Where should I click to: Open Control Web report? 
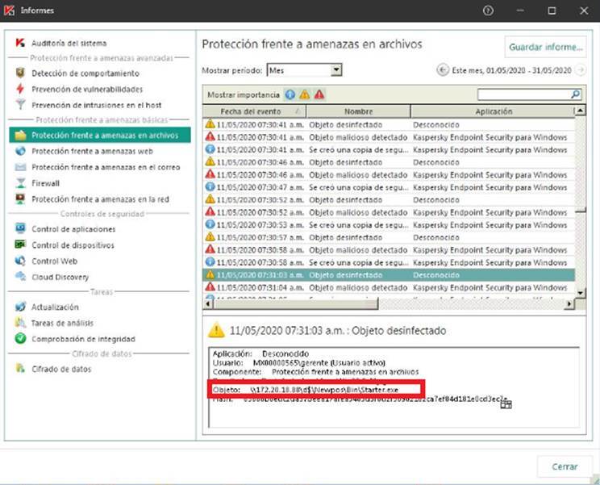[54, 261]
